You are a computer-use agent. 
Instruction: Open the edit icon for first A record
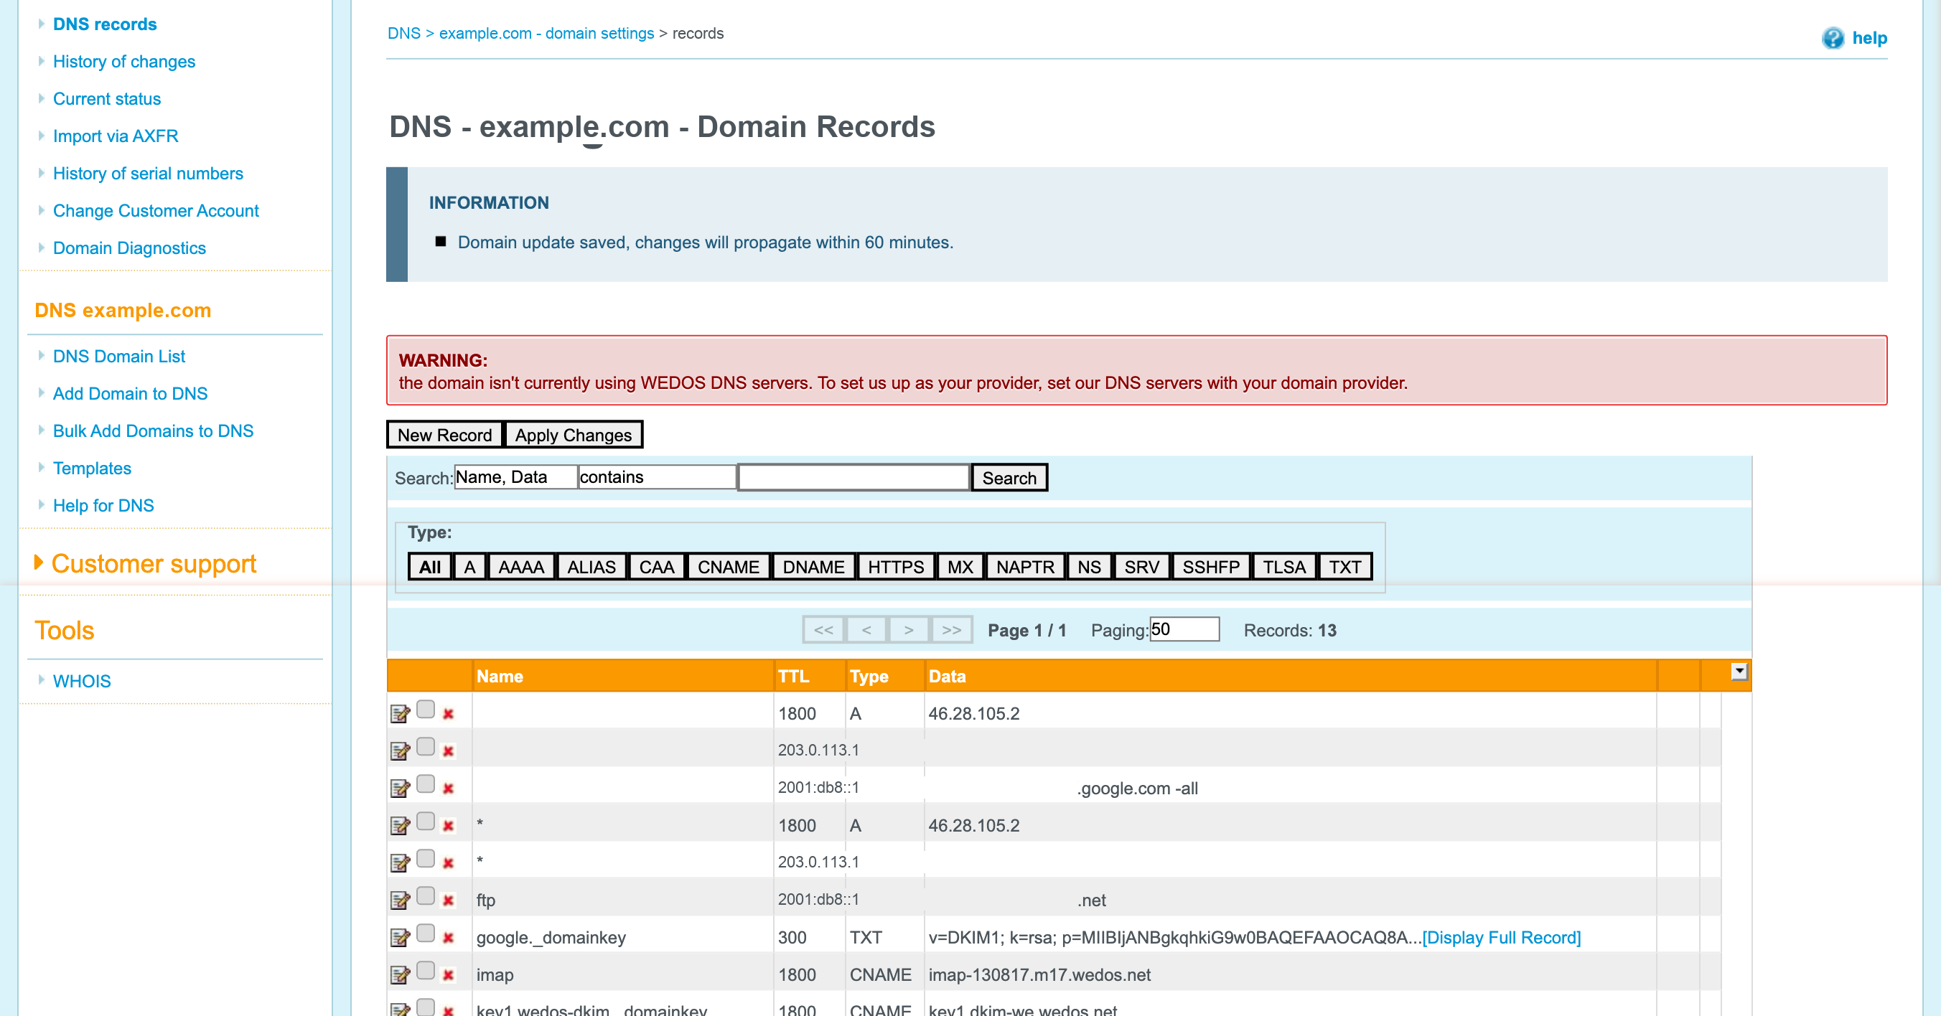[401, 712]
